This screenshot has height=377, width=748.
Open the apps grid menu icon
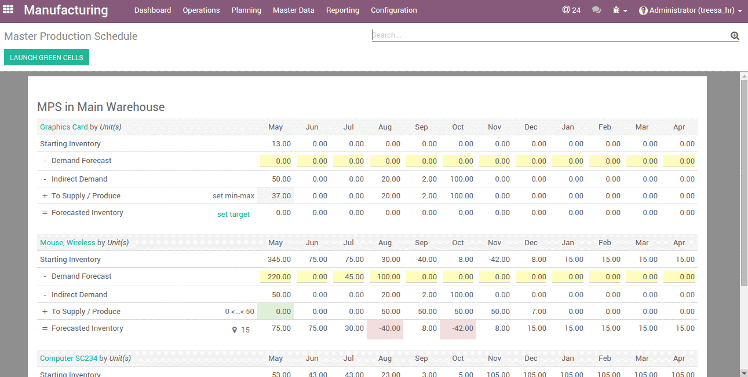tap(8, 10)
